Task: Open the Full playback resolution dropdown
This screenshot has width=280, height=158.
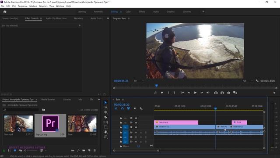Action: tap(248, 81)
